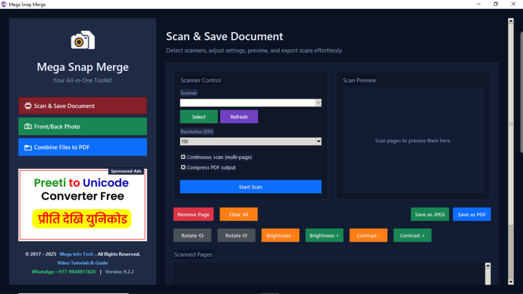Click the Rotate counterclockwise button
Image resolution: width=523 pixels, height=294 pixels.
(x=192, y=235)
